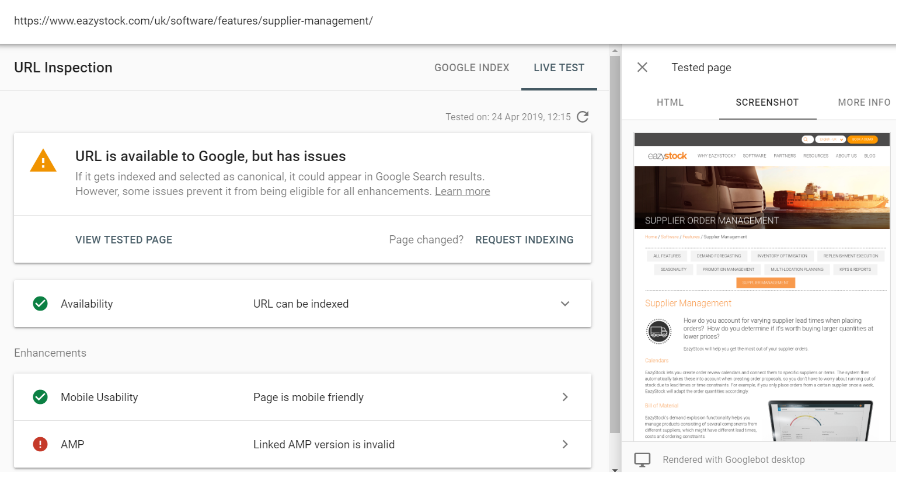
Task: Click the truck icon in page screenshot
Action: pos(658,332)
